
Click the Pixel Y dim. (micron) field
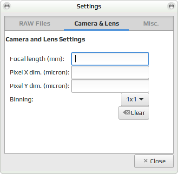(110, 86)
